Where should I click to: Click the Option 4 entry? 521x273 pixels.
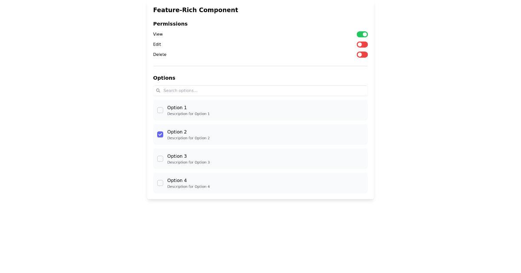coord(260,183)
